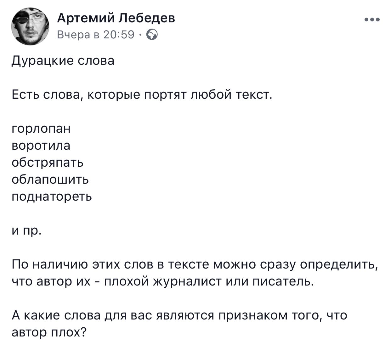
Task: Select the word 'воротила' in the list
Action: tap(41, 146)
